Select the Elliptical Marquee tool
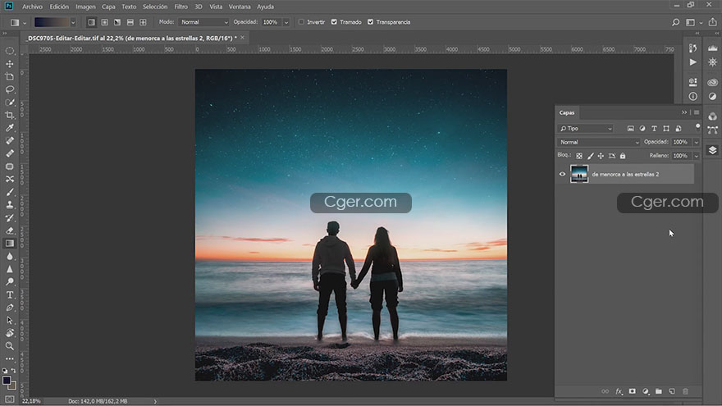Screen dimensions: 722x406 [x=10, y=51]
